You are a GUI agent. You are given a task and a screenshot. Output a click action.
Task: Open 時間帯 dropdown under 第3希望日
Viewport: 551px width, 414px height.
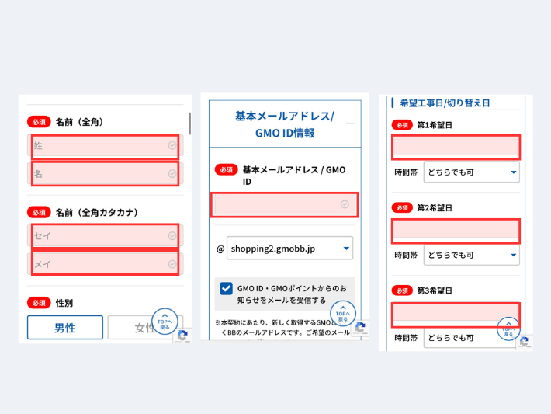(x=472, y=338)
